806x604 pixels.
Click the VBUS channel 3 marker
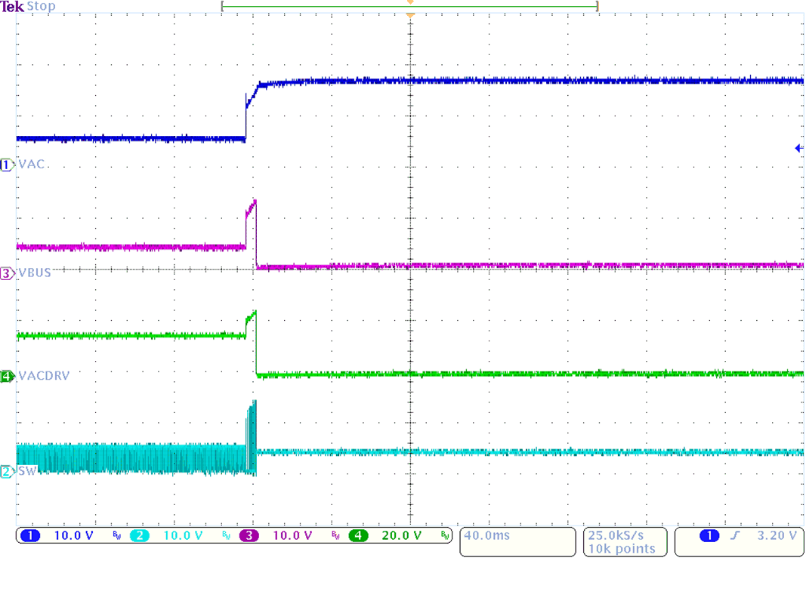click(x=7, y=273)
